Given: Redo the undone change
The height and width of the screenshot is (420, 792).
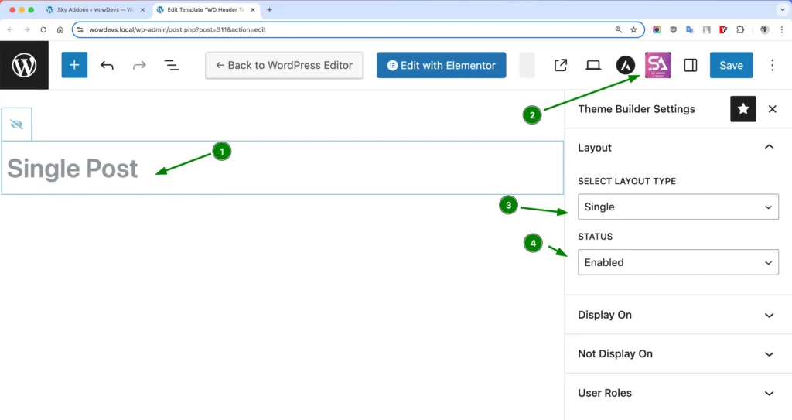Looking at the screenshot, I should [139, 65].
